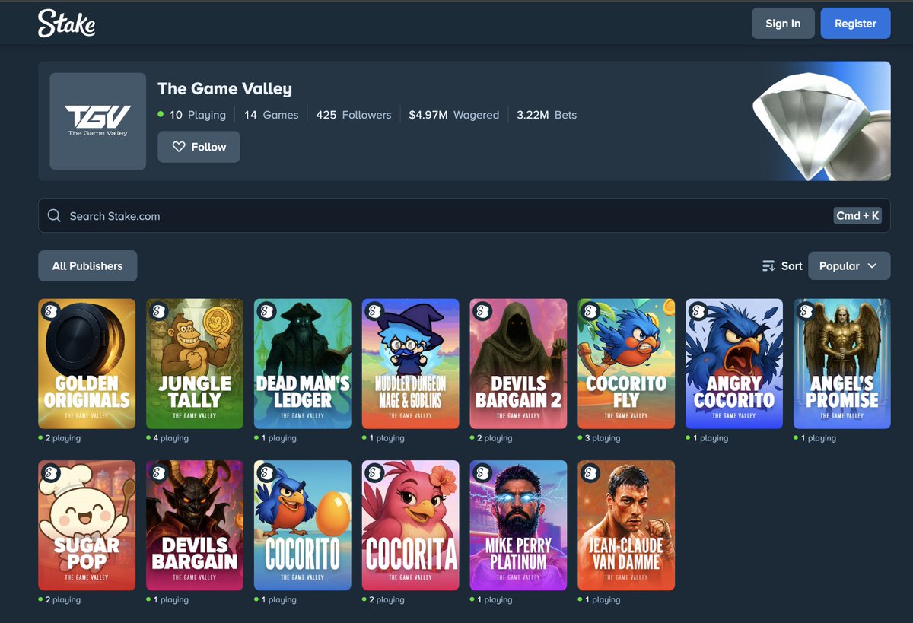Launch Muddler Dungeon Mage & Goblins
This screenshot has height=623, width=913.
[411, 364]
